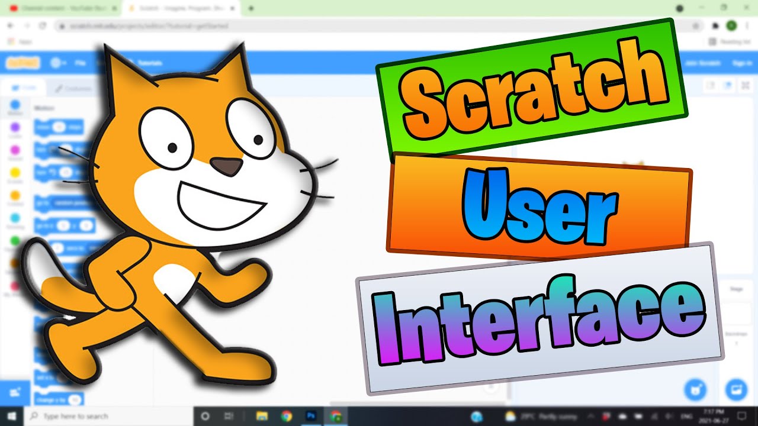Open the Chrome profile avatar
758x426 pixels.
731,26
